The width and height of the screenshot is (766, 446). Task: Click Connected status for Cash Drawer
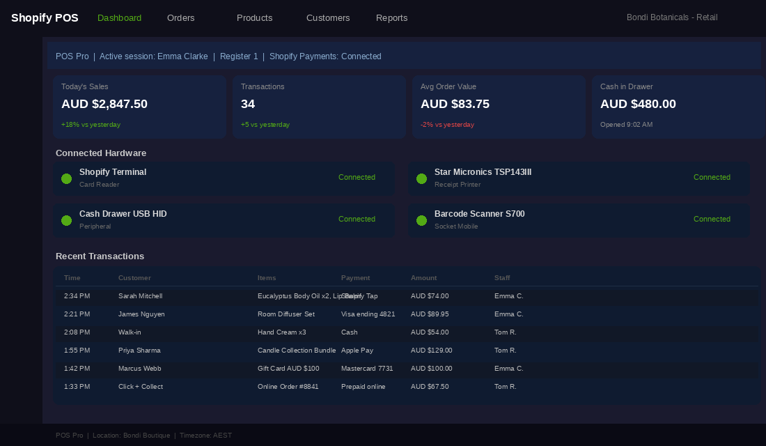coord(357,219)
